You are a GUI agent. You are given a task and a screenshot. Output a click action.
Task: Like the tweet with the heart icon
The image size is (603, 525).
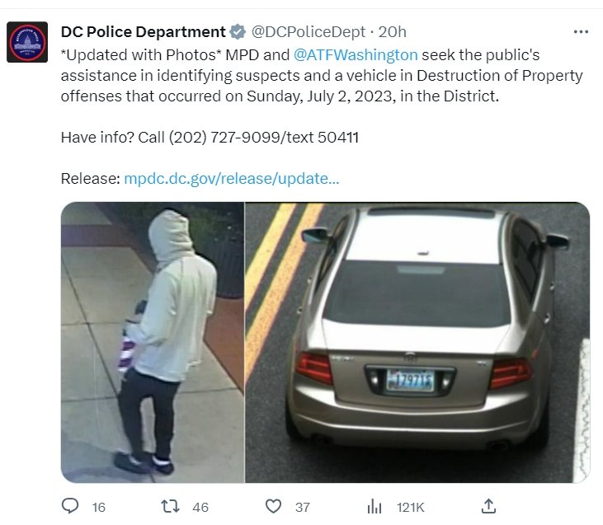click(273, 506)
